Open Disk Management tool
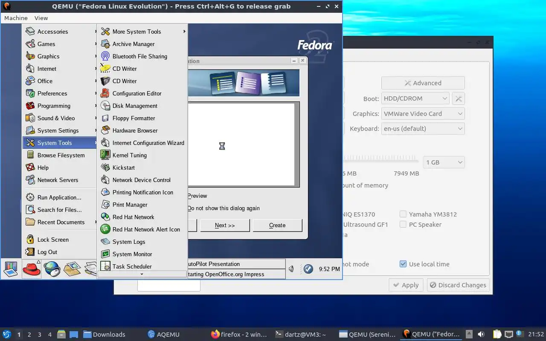The height and width of the screenshot is (341, 546). [x=142, y=106]
